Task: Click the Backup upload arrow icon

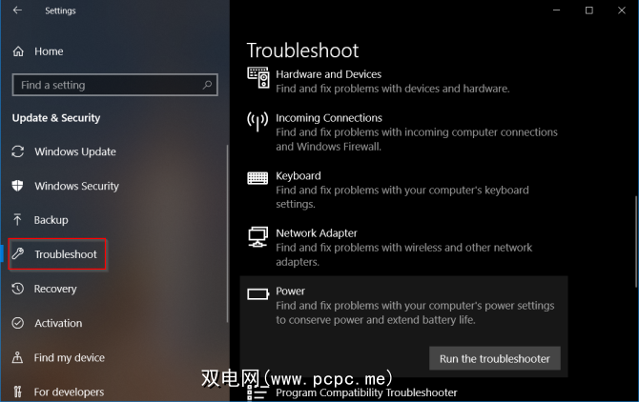Action: [x=17, y=220]
